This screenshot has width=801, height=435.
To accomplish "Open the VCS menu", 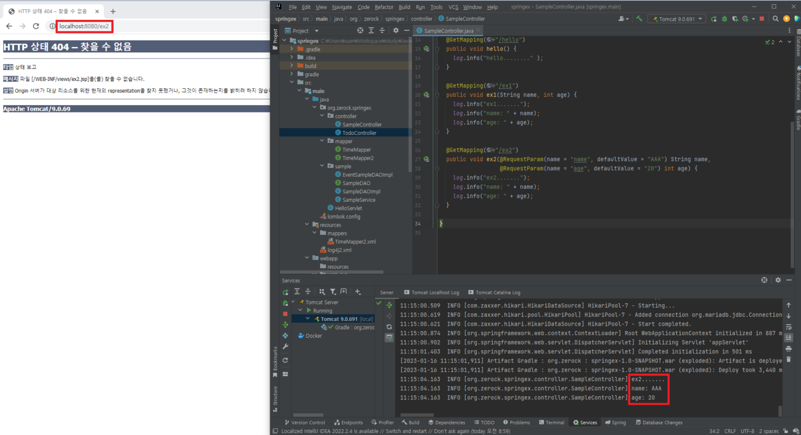I will [453, 7].
